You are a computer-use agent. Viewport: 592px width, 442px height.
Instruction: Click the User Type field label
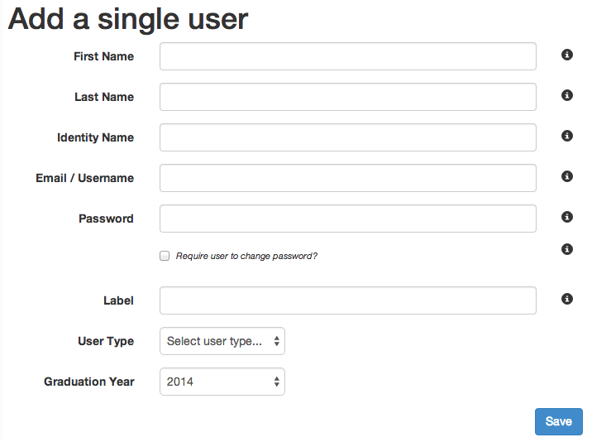coord(106,341)
